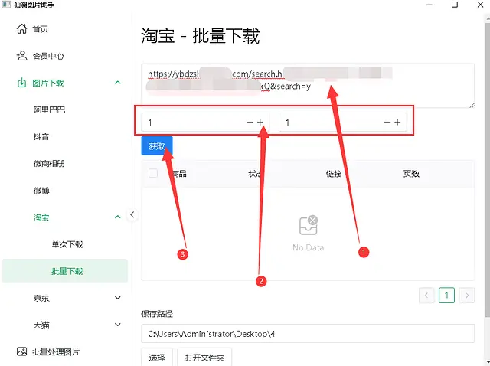Increase the first number field with plus
Viewport: 490px width, 366px height.
pos(260,122)
